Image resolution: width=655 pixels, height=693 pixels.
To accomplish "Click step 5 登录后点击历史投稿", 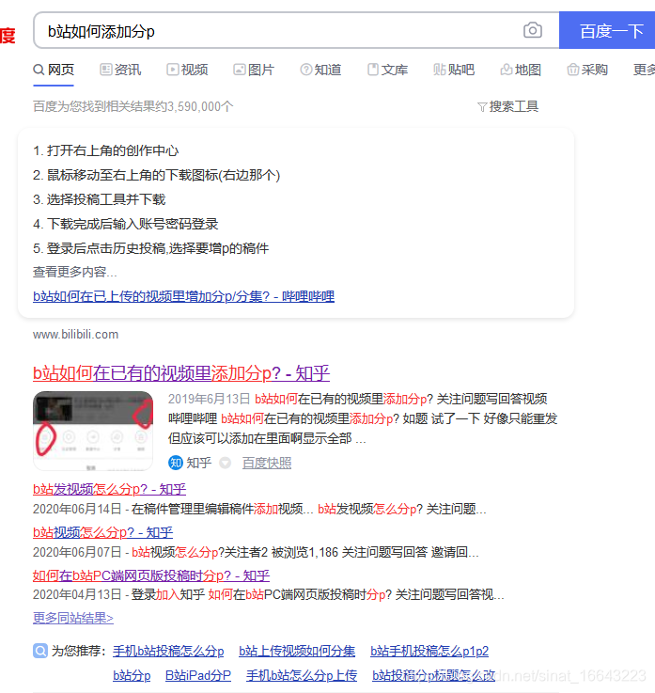I will point(151,248).
